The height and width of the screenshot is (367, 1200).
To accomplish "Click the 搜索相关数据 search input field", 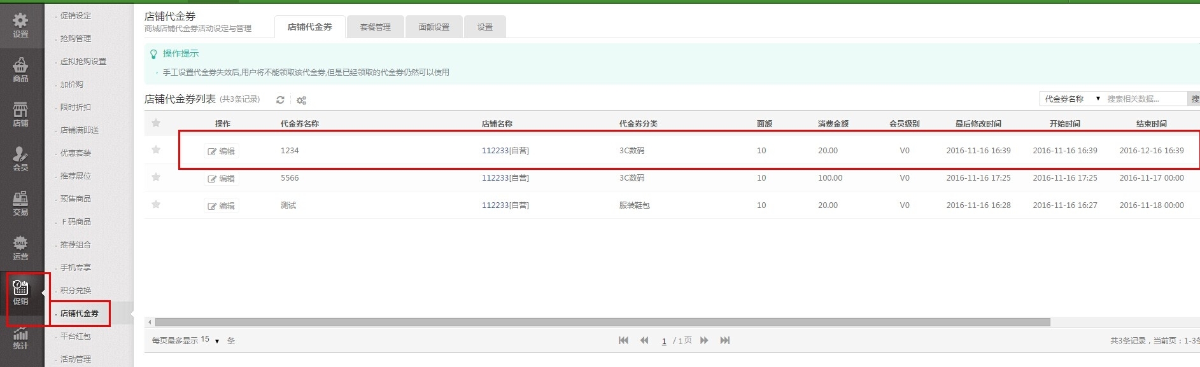I will click(1145, 99).
